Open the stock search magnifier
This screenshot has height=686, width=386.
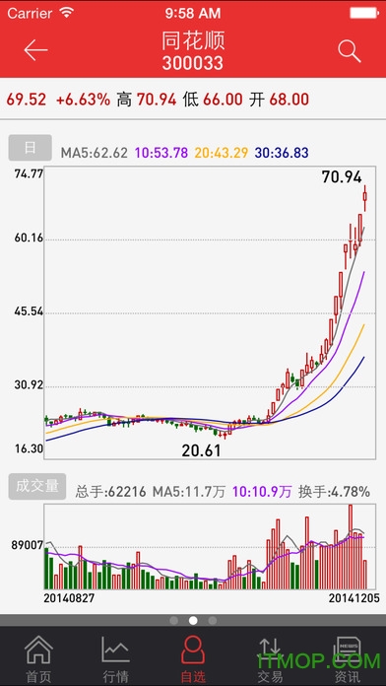click(x=350, y=51)
